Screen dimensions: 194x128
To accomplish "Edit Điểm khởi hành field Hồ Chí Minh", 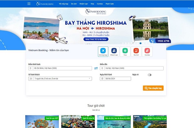I will coord(60,68).
